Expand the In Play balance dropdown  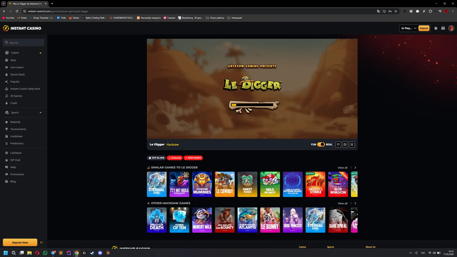click(409, 28)
